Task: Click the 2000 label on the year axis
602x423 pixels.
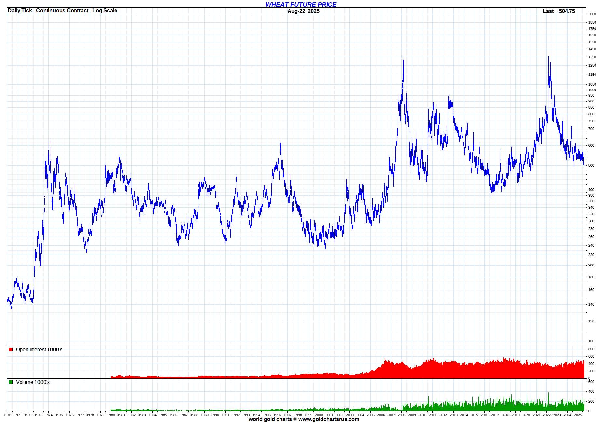Action: coord(319,415)
